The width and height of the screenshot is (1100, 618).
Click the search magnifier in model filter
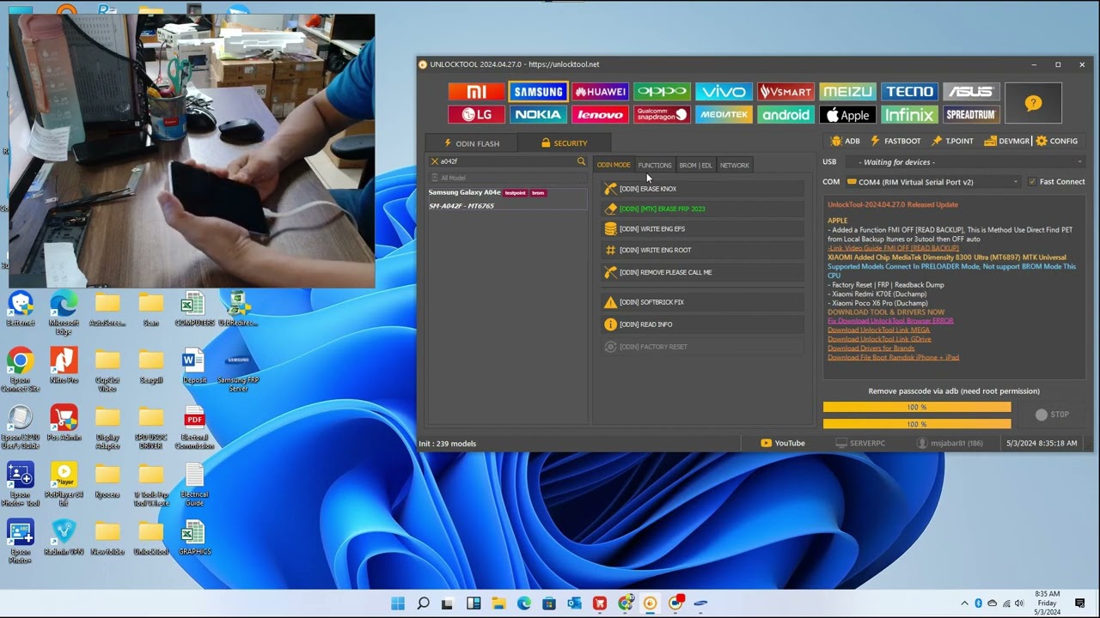pyautogui.click(x=581, y=161)
